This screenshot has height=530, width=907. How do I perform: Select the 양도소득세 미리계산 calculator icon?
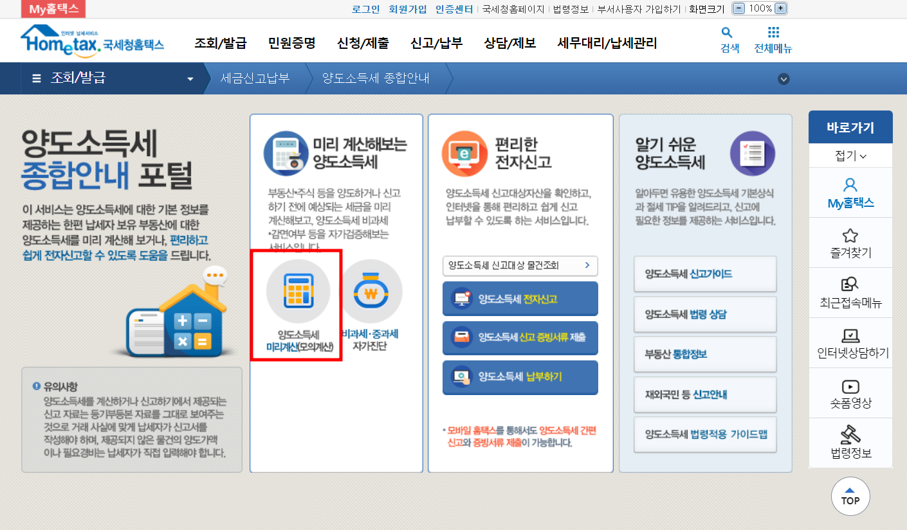tap(298, 290)
